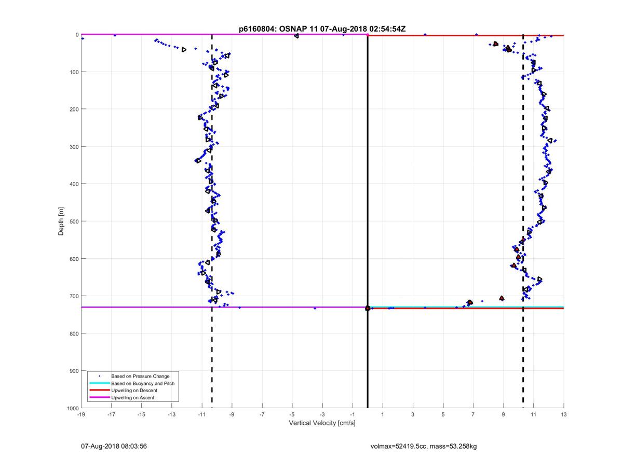Click the 600 depth tick label

[74, 259]
